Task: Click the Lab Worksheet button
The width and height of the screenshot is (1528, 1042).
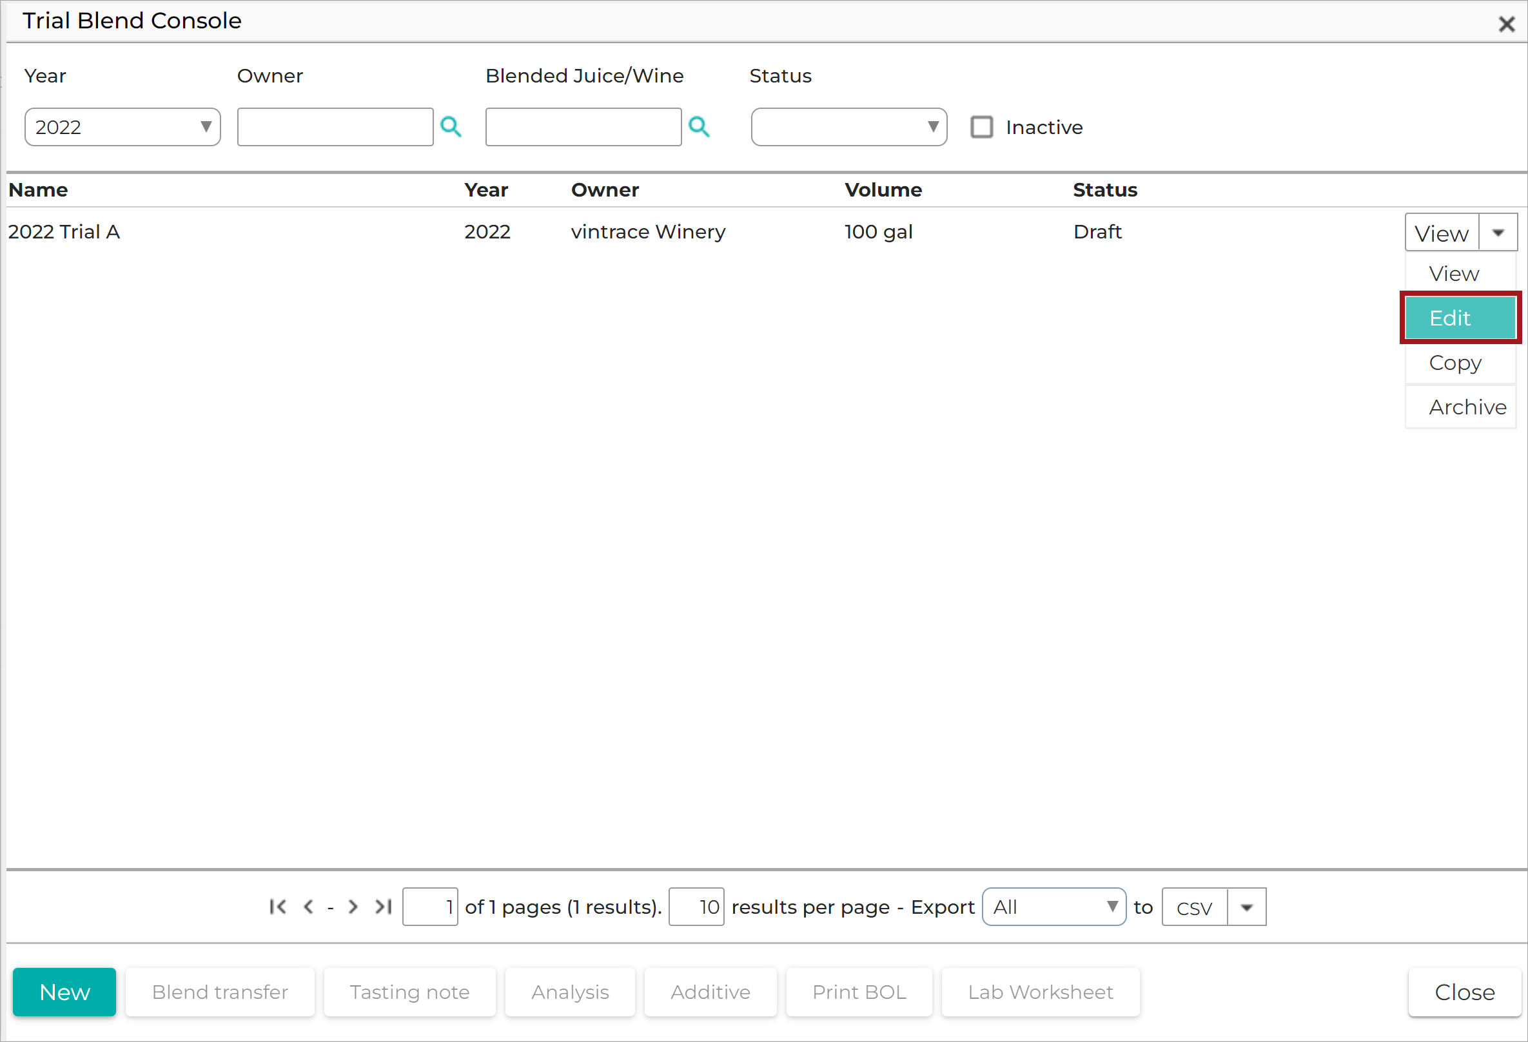Action: pyautogui.click(x=1041, y=992)
